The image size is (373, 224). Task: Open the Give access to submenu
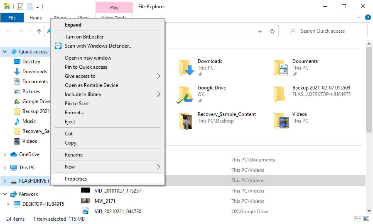108,76
